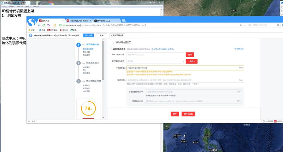The image size is (283, 152).
Task: Switch to the 发布商品 tab
Action: (51, 21)
